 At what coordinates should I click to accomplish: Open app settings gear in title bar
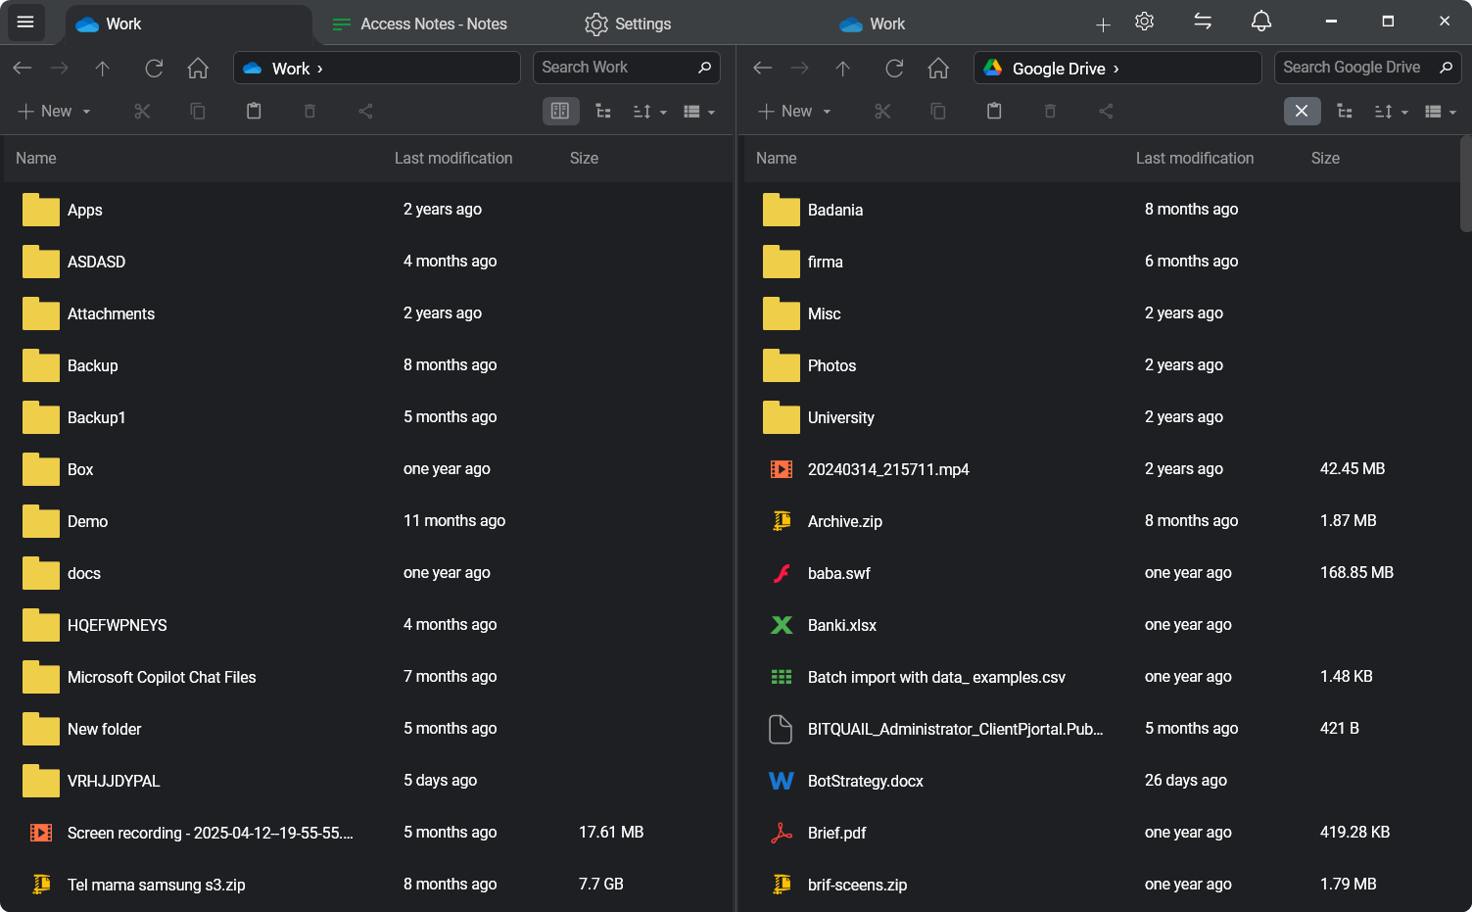point(1144,22)
